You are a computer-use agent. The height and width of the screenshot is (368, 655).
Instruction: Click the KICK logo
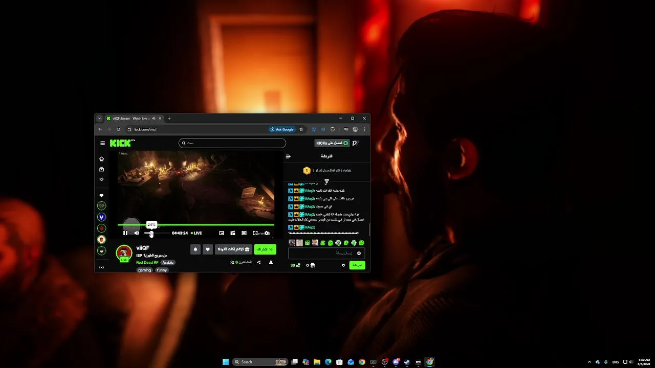[121, 143]
